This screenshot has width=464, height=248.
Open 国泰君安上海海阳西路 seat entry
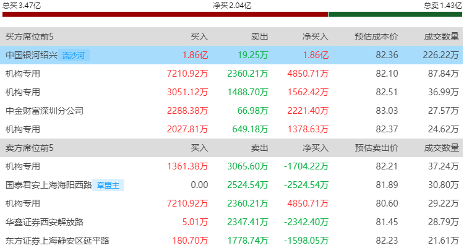coord(49,185)
